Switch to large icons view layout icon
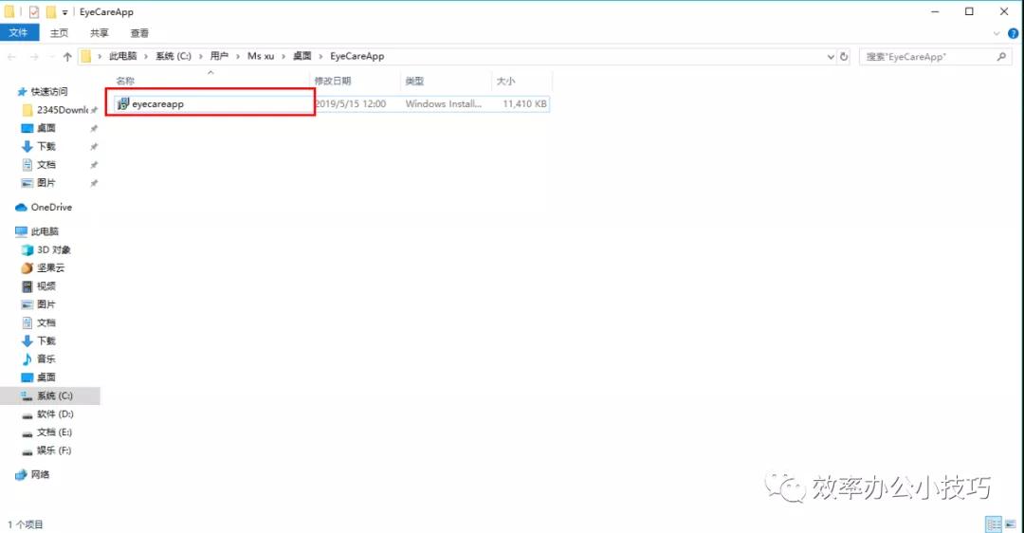1024x533 pixels. pos(1011,524)
